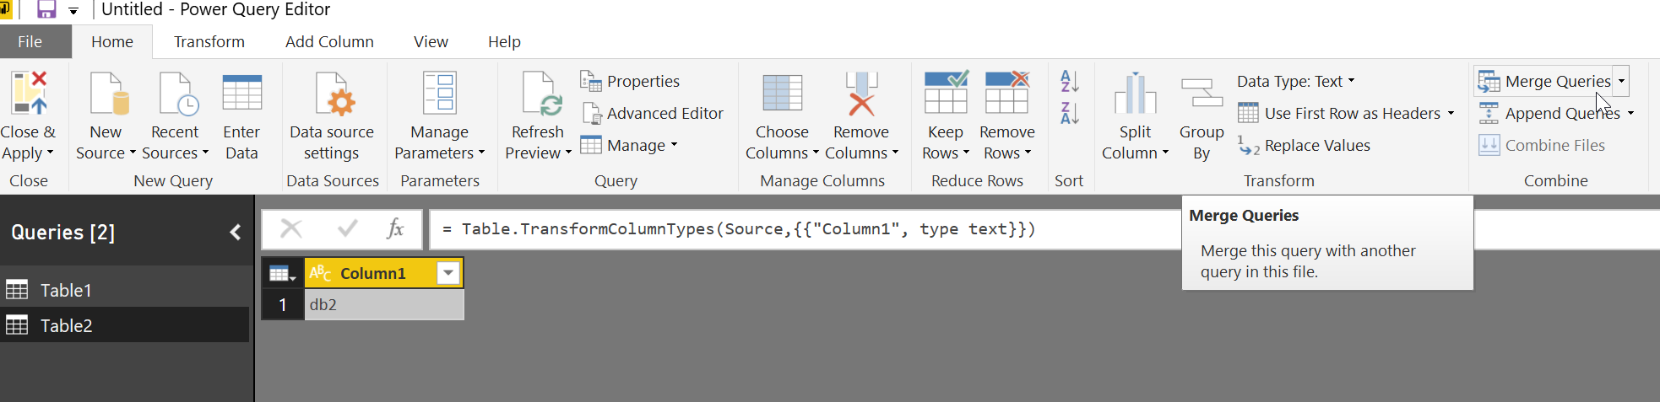Click the Refresh Preview icon

click(x=541, y=93)
